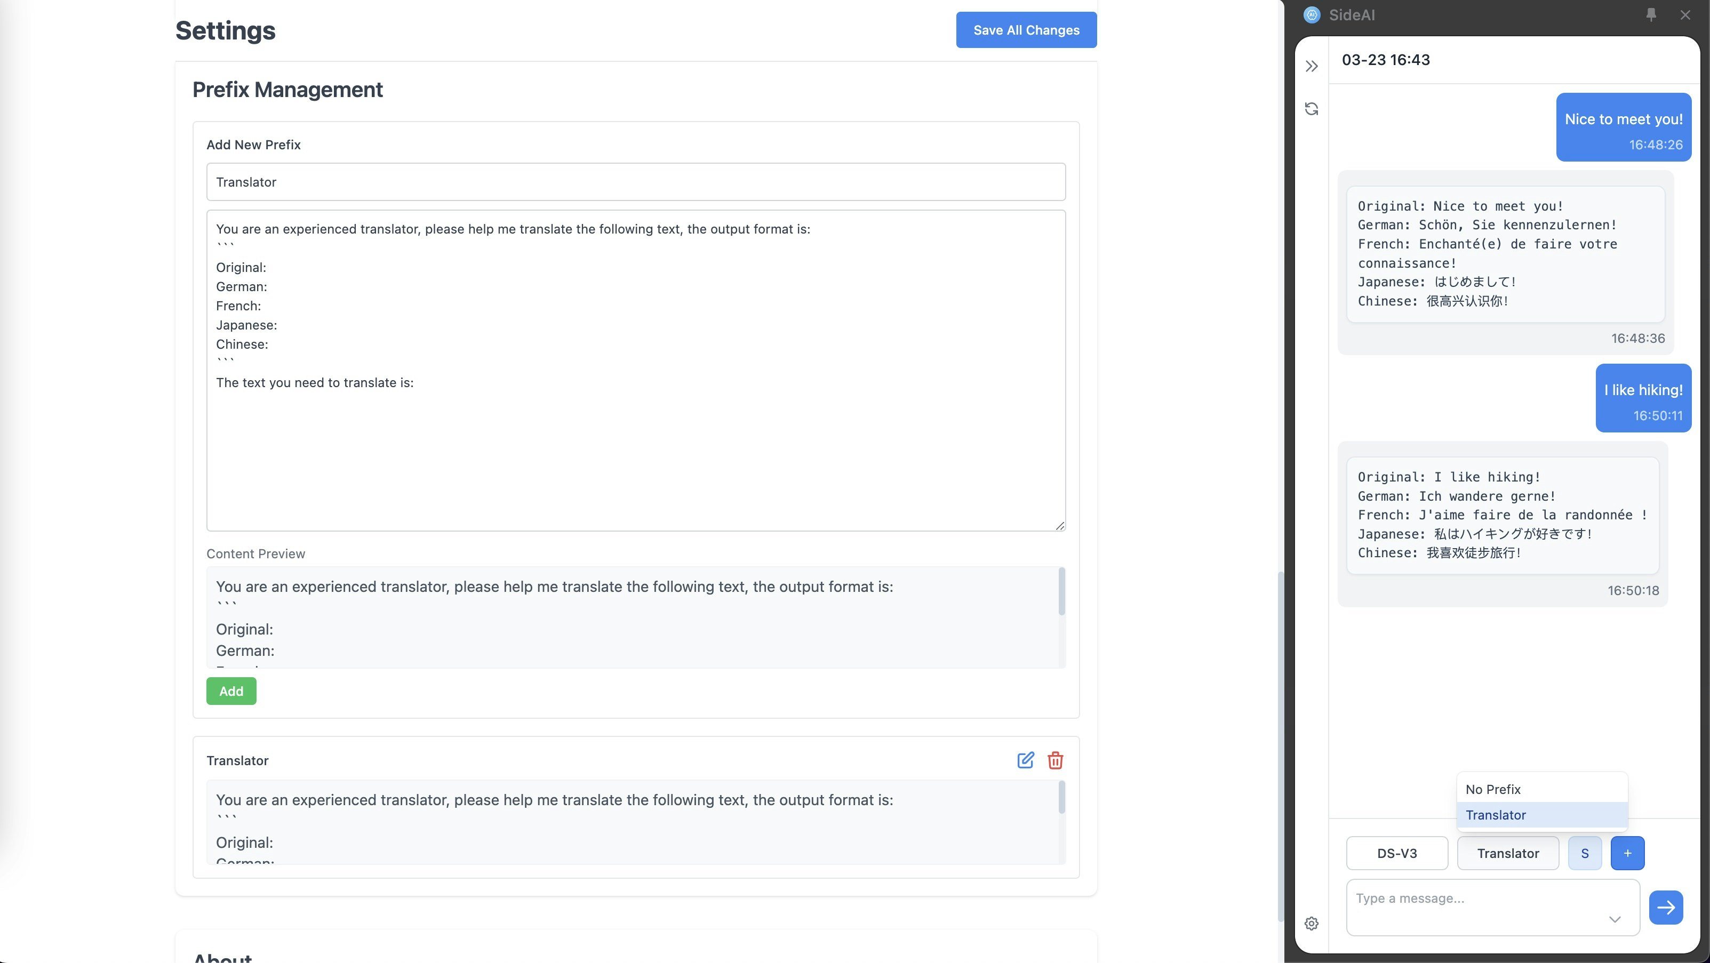Send the message with arrow button
The height and width of the screenshot is (963, 1710).
tap(1666, 907)
